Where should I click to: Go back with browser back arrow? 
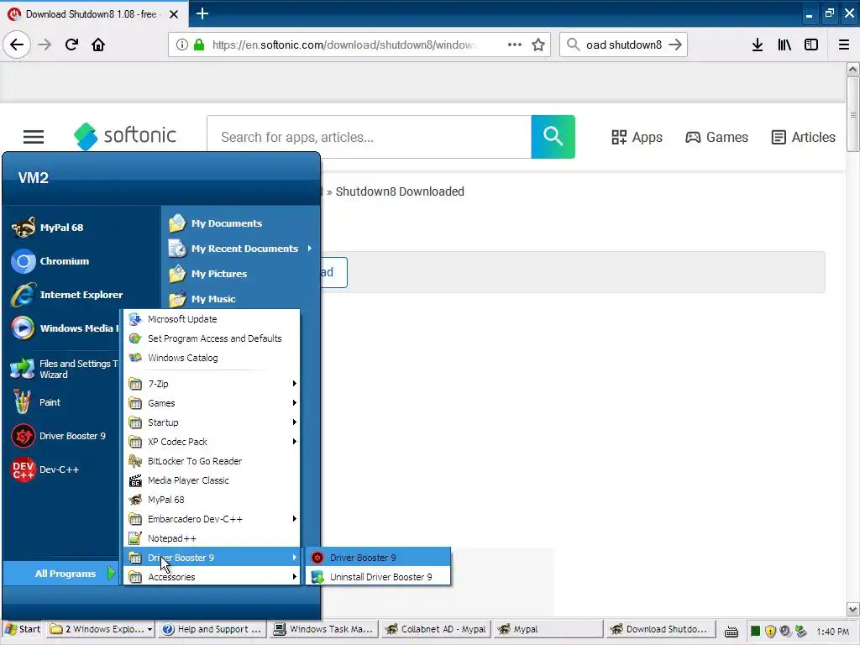[17, 45]
